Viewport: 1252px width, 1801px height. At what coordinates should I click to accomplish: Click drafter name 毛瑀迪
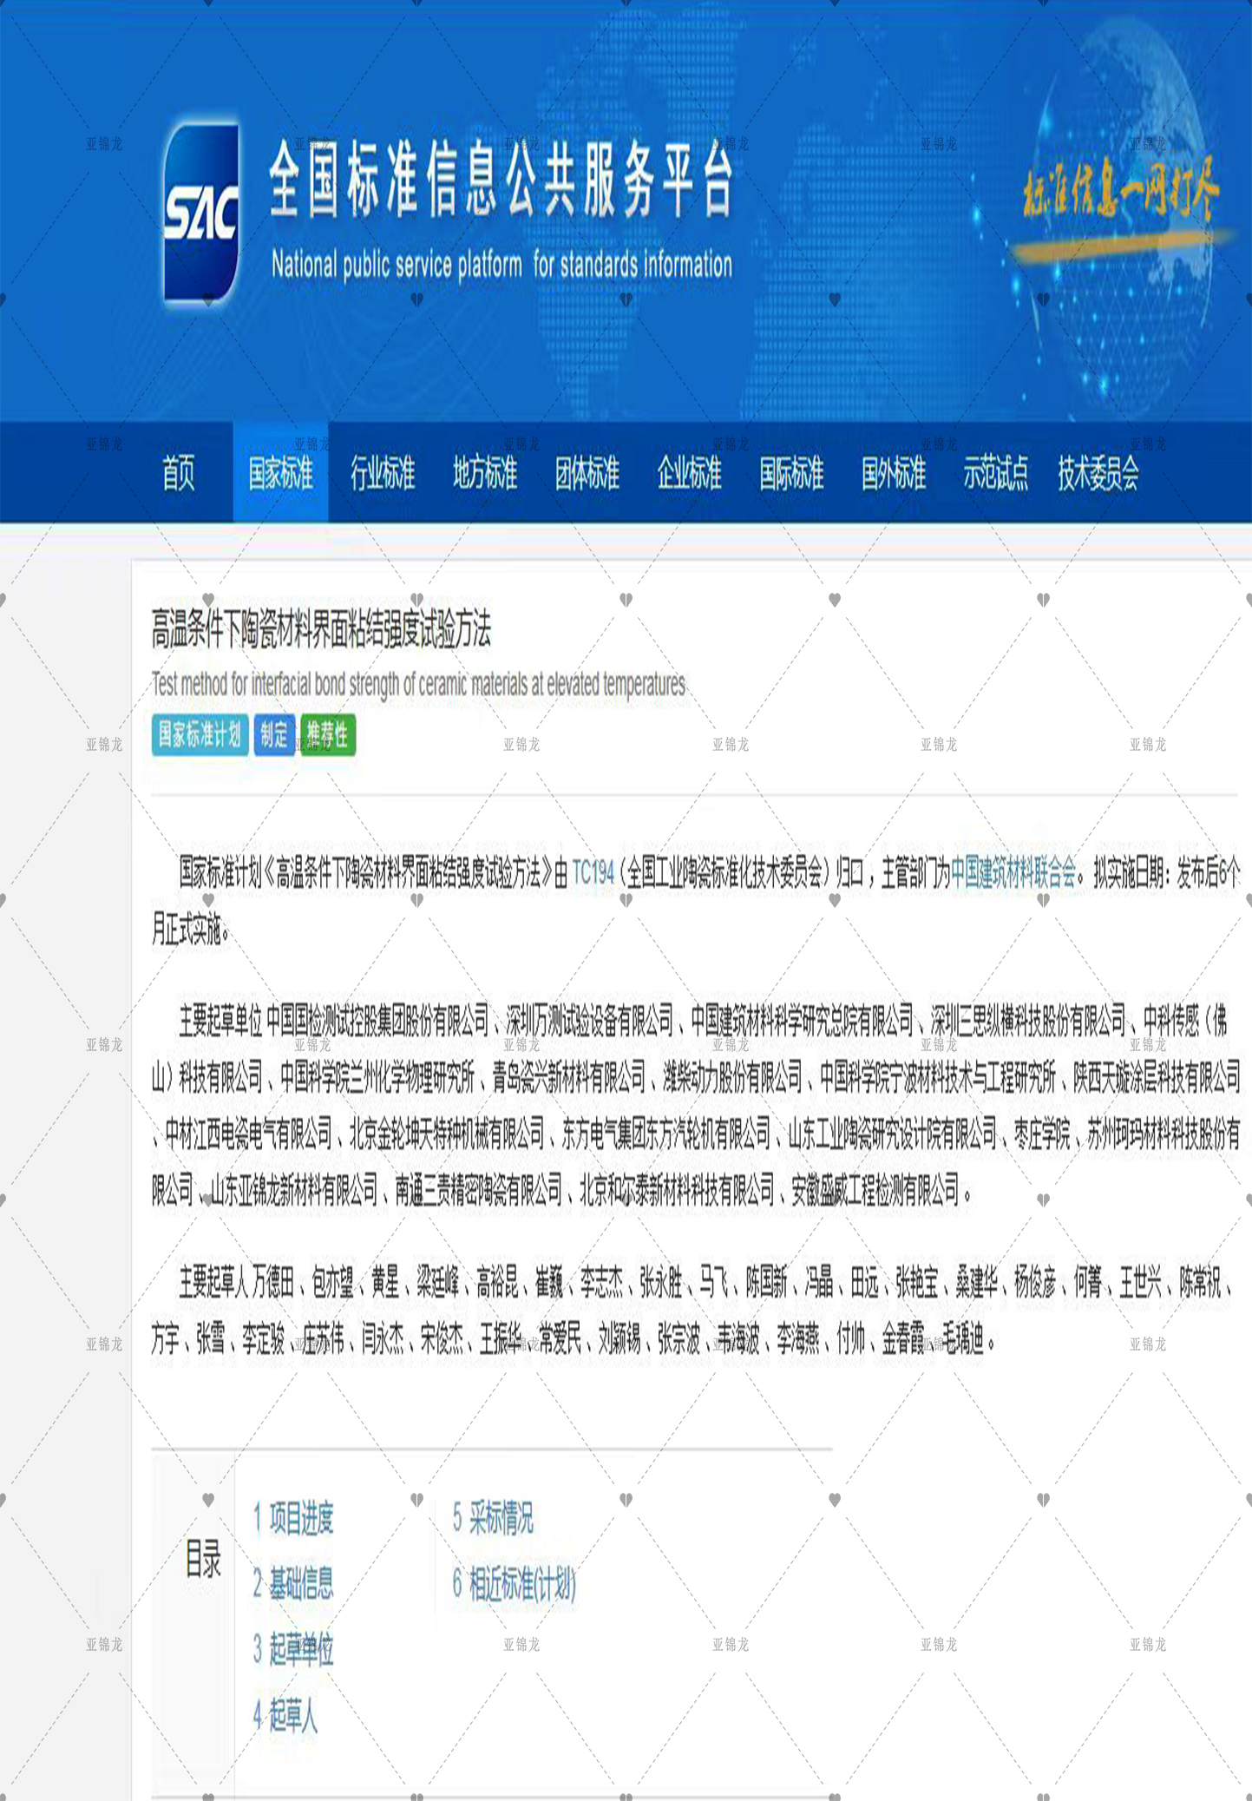tap(964, 1341)
